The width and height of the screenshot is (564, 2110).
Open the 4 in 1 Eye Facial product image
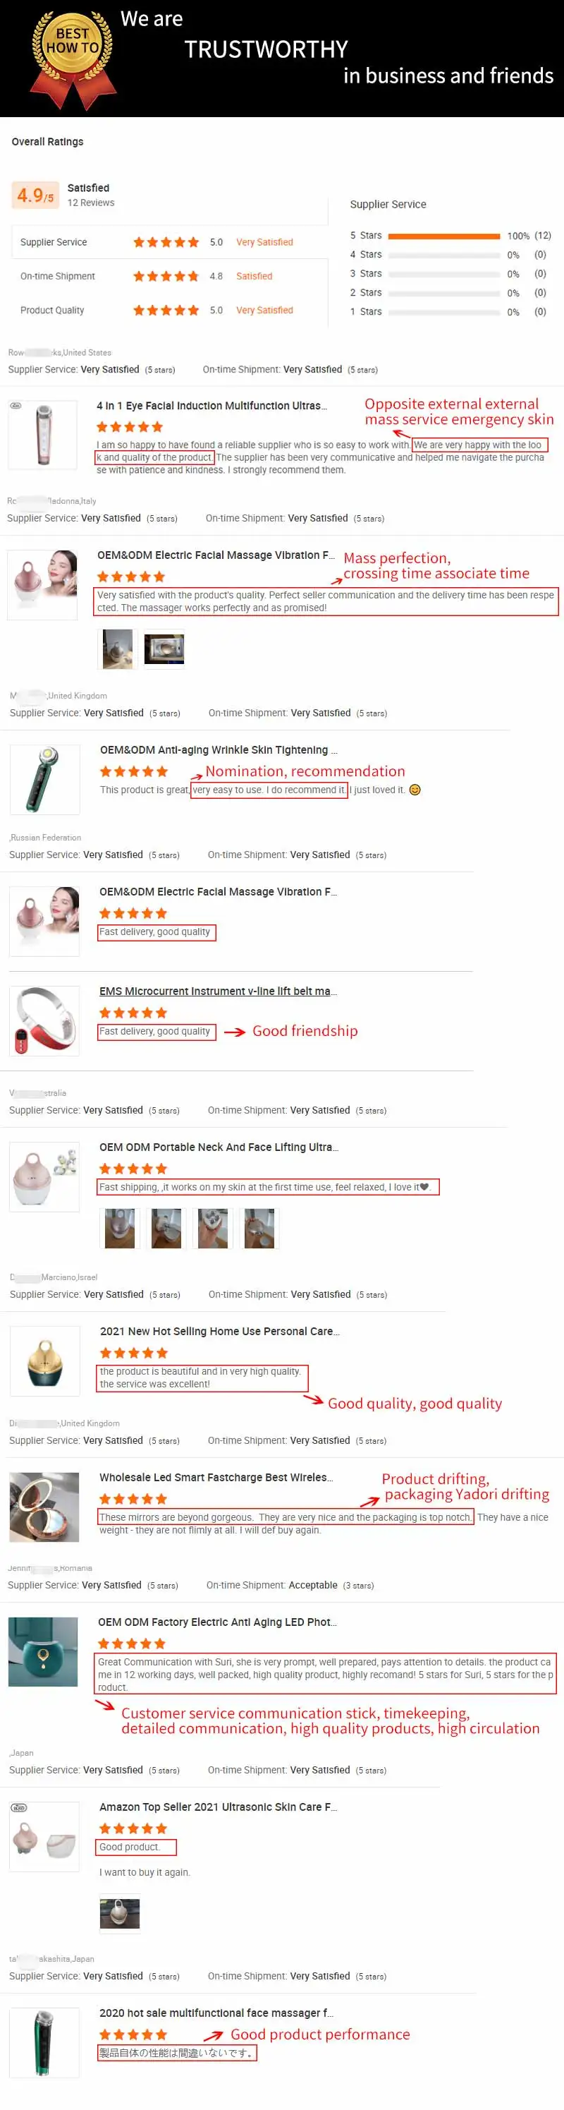coord(42,435)
